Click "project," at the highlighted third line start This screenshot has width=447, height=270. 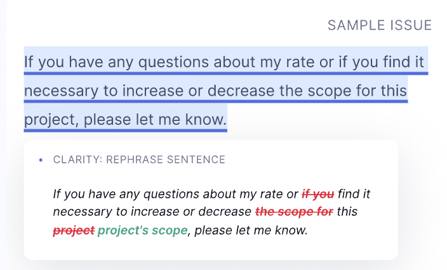tap(52, 119)
